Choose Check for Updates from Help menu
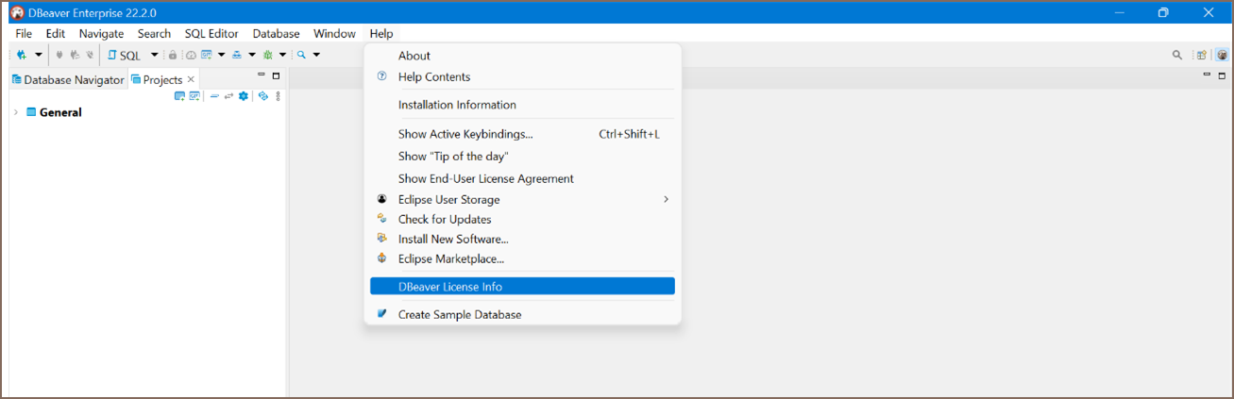This screenshot has width=1234, height=399. pyautogui.click(x=522, y=219)
